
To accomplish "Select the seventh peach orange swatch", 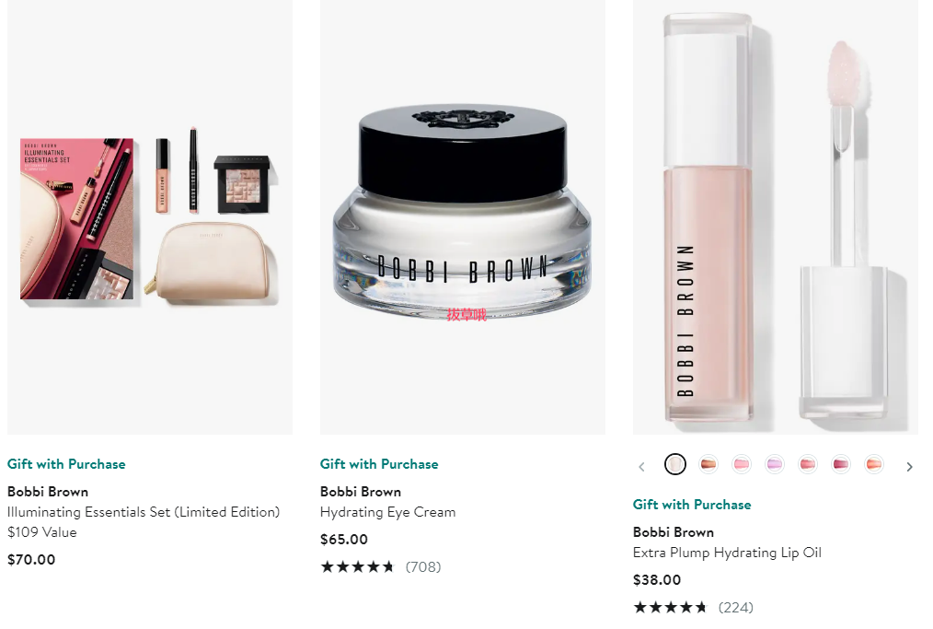I will (873, 464).
